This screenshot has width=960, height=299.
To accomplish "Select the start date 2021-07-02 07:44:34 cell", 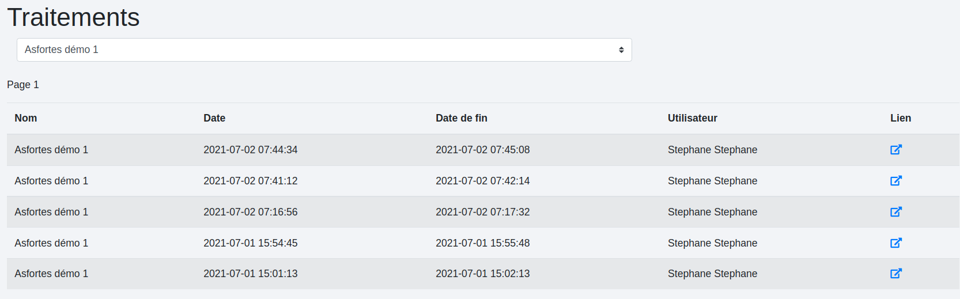I will pyautogui.click(x=250, y=150).
